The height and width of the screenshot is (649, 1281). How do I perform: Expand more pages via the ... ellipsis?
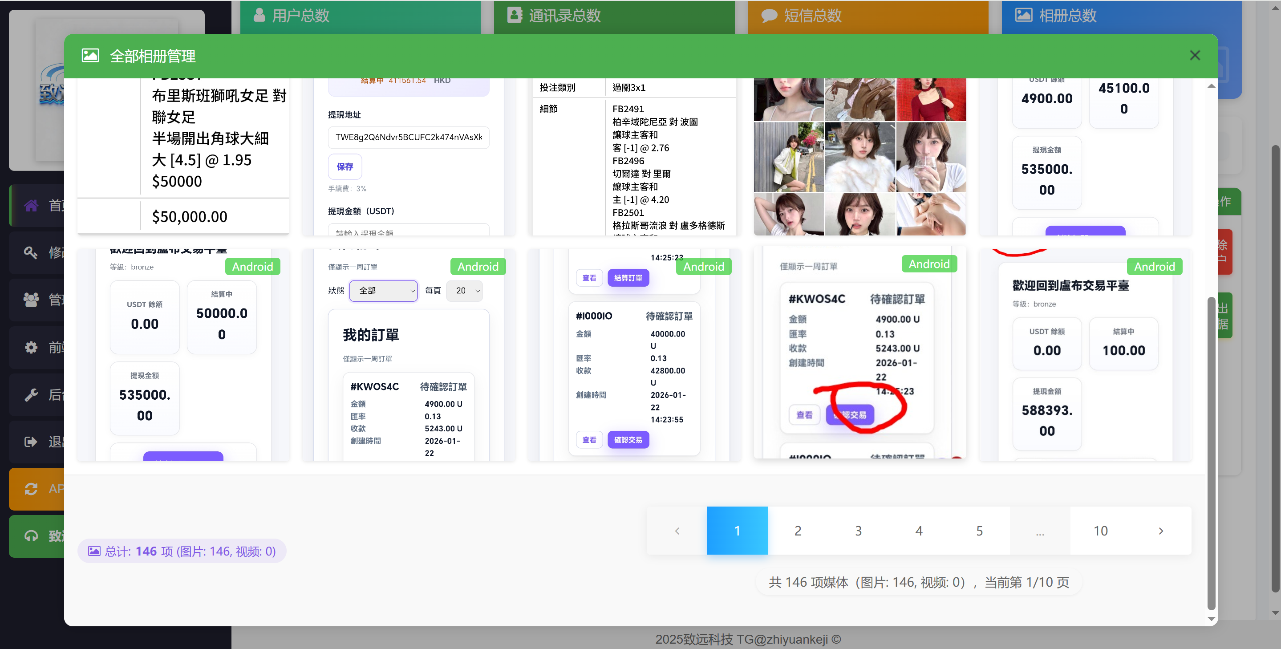click(x=1040, y=531)
